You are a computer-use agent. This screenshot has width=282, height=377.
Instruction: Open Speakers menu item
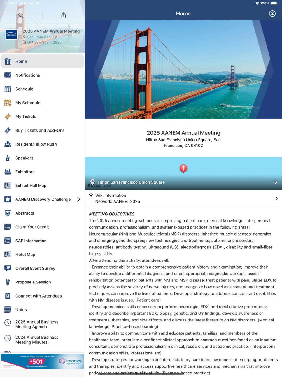point(43,158)
